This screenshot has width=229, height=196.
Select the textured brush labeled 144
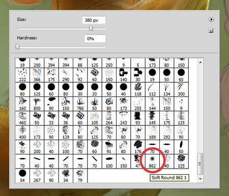pos(152,104)
